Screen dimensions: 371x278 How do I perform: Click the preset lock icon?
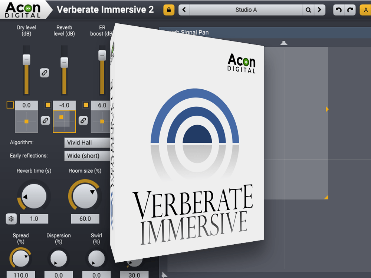(169, 10)
